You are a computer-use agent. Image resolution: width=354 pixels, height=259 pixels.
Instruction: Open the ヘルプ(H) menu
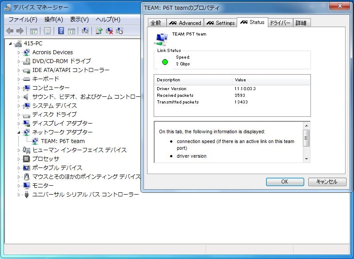[108, 20]
